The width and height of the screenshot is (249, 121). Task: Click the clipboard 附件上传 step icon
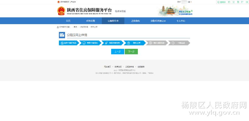point(129,43)
